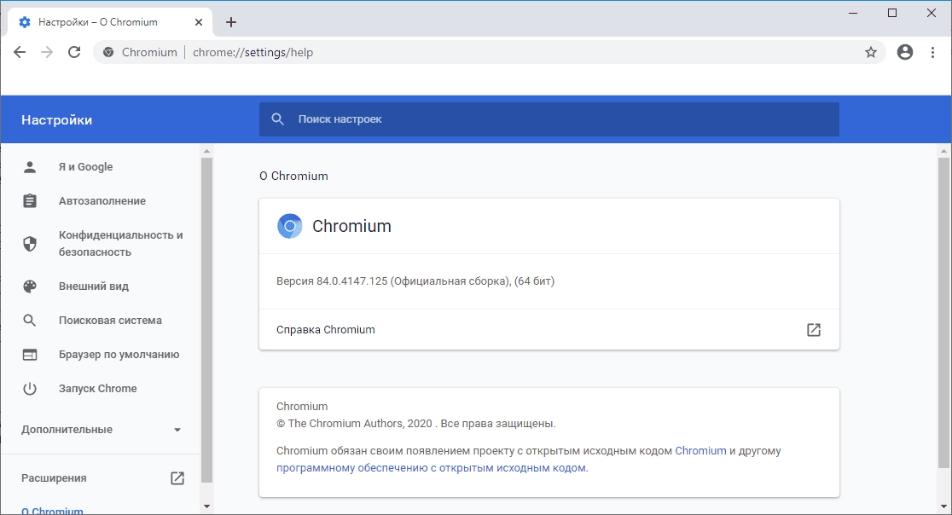Open the user profile avatar menu
This screenshot has width=952, height=515.
click(x=904, y=52)
